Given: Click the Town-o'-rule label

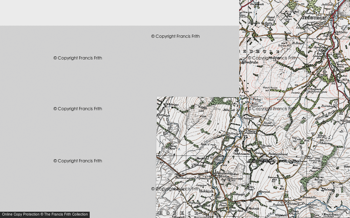Looking at the screenshot, I should (208, 145).
